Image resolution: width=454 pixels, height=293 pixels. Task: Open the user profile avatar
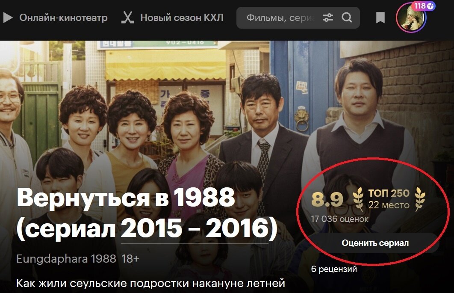(x=411, y=18)
